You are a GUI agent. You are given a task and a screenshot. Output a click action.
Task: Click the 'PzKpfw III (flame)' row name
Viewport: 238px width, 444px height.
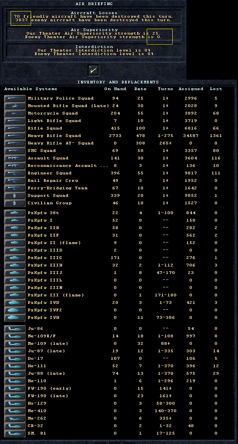tap(56, 295)
